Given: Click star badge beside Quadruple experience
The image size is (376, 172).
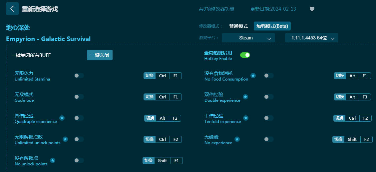Looking at the screenshot, I should [x=62, y=118].
